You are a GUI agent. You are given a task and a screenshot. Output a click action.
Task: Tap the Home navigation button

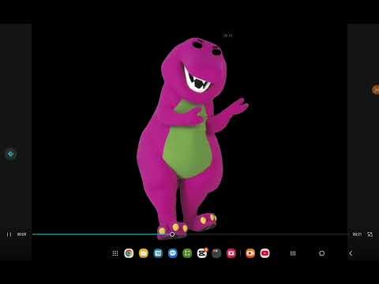pos(321,253)
